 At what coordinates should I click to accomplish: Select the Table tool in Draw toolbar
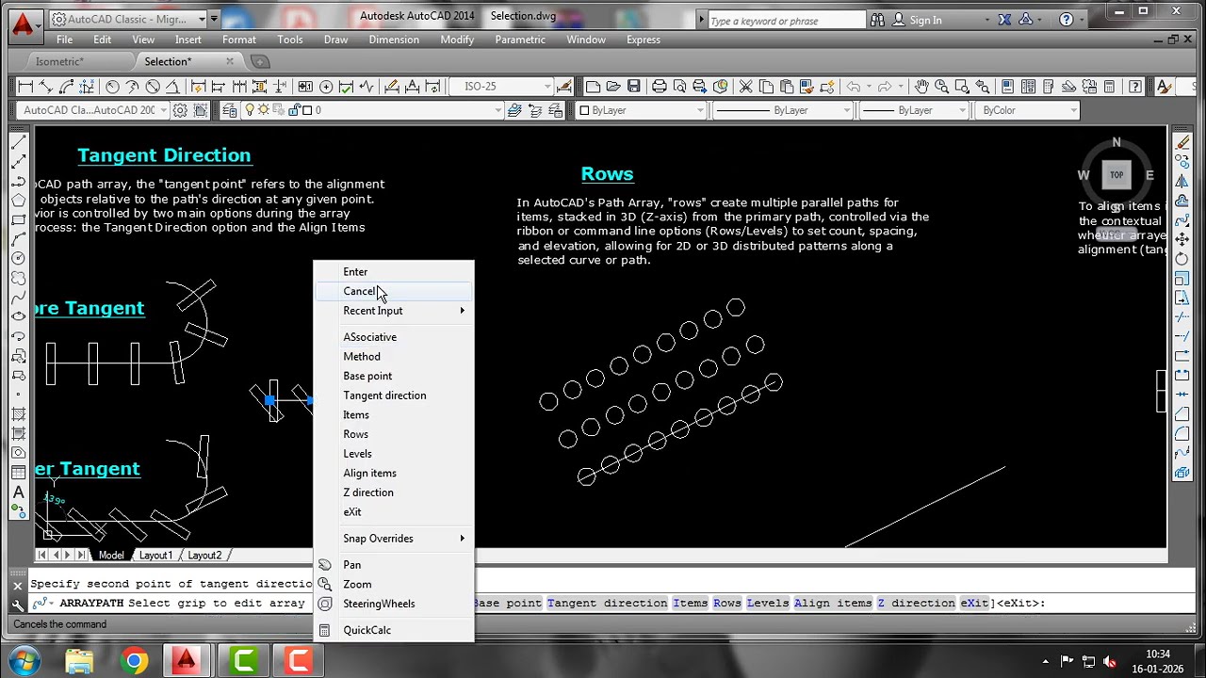click(18, 472)
